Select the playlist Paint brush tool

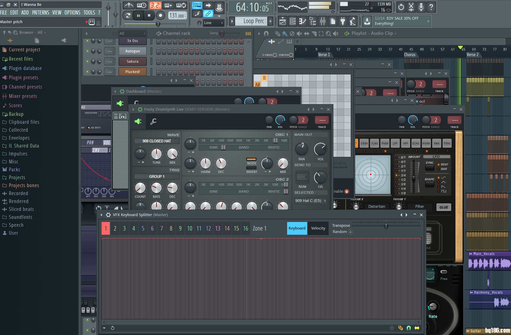click(x=285, y=33)
